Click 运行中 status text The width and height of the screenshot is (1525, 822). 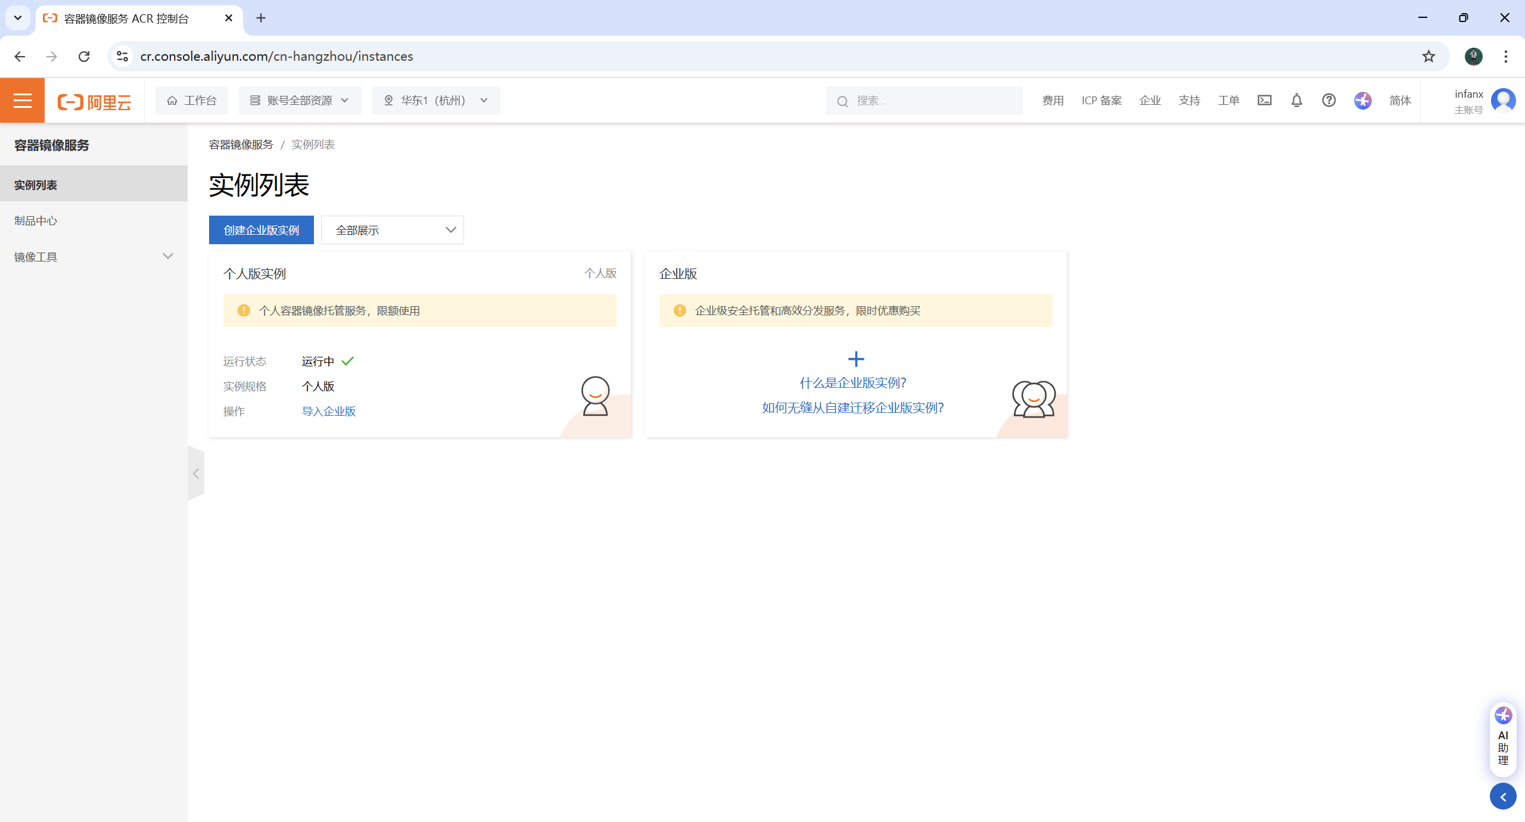pyautogui.click(x=318, y=362)
